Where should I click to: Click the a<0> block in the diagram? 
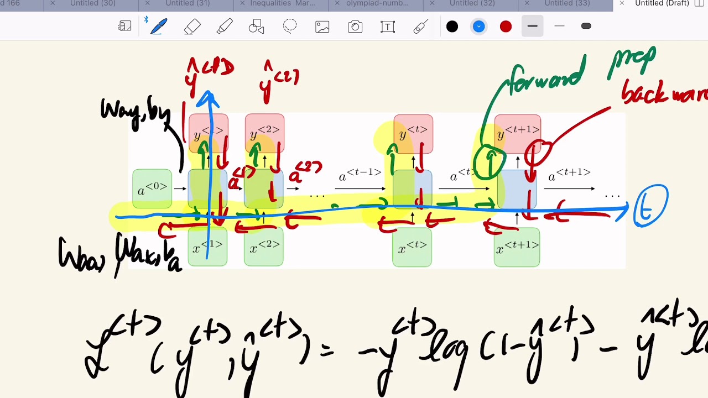point(152,189)
